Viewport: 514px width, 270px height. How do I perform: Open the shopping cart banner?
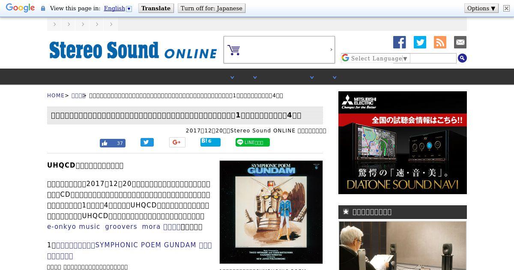(279, 50)
